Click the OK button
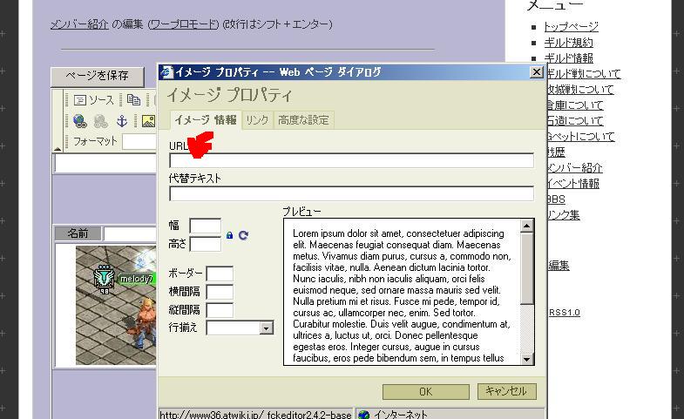The width and height of the screenshot is (684, 419). coord(426,391)
